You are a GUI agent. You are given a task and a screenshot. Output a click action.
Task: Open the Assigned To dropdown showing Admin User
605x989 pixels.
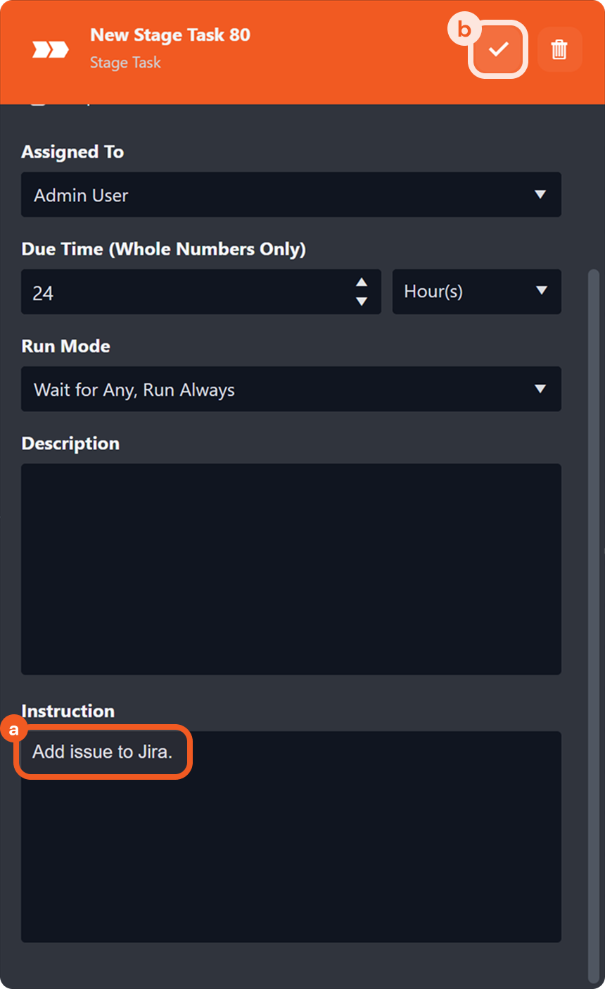[291, 194]
